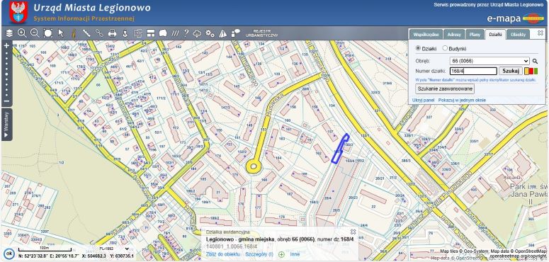Select the Działki radio button
The image size is (549, 262).
click(x=418, y=48)
